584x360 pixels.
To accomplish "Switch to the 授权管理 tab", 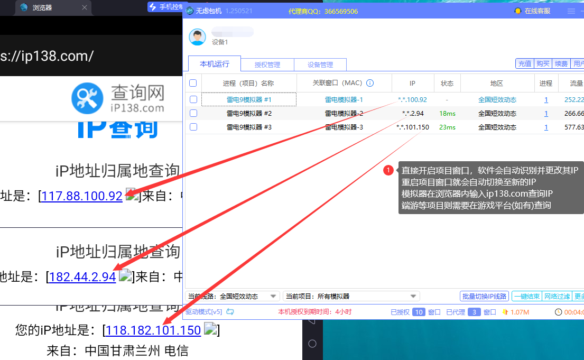I will click(x=267, y=65).
